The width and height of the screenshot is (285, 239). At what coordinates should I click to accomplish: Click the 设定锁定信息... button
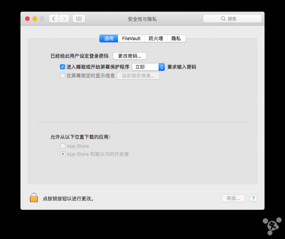click(138, 76)
